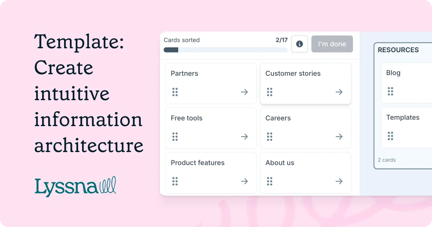Click the Cards sorted progress bar

click(225, 50)
